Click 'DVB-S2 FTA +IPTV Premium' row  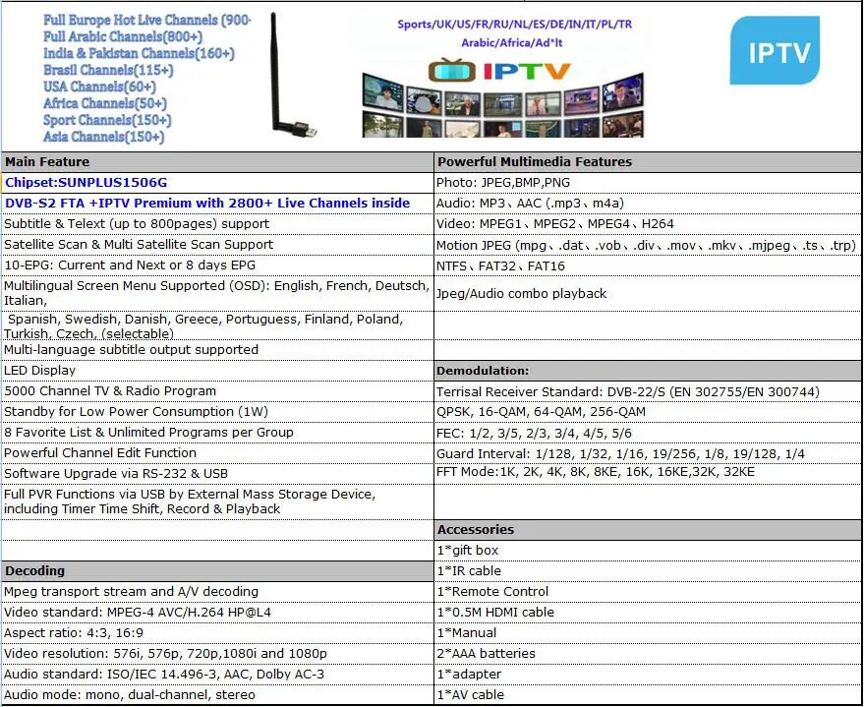click(217, 204)
